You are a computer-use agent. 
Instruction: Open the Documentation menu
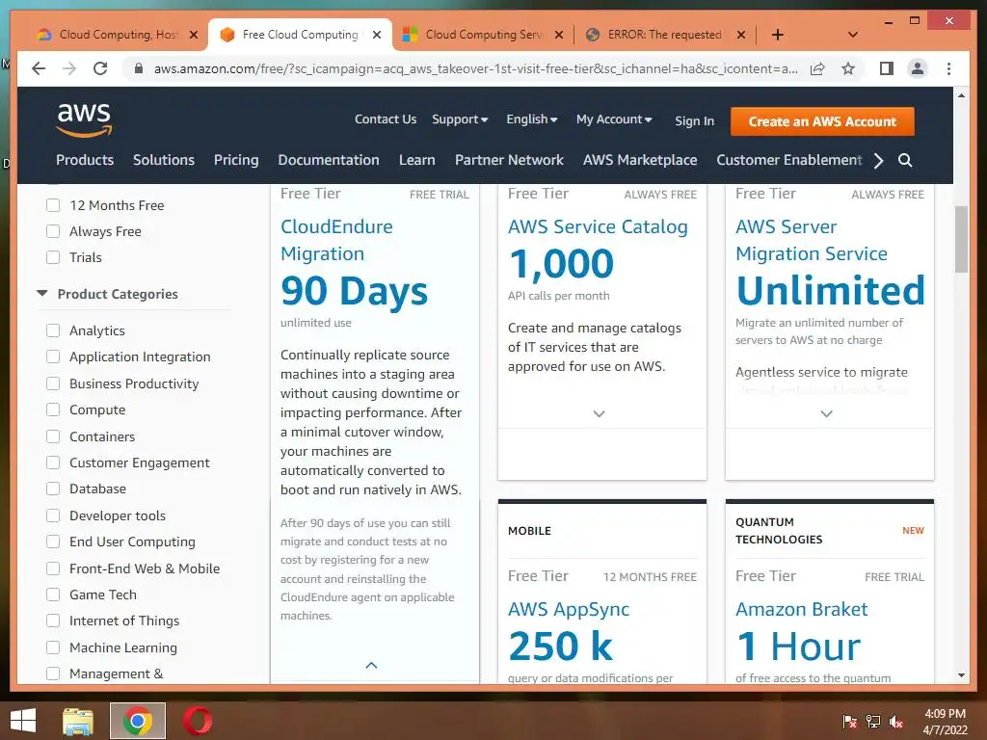click(329, 160)
